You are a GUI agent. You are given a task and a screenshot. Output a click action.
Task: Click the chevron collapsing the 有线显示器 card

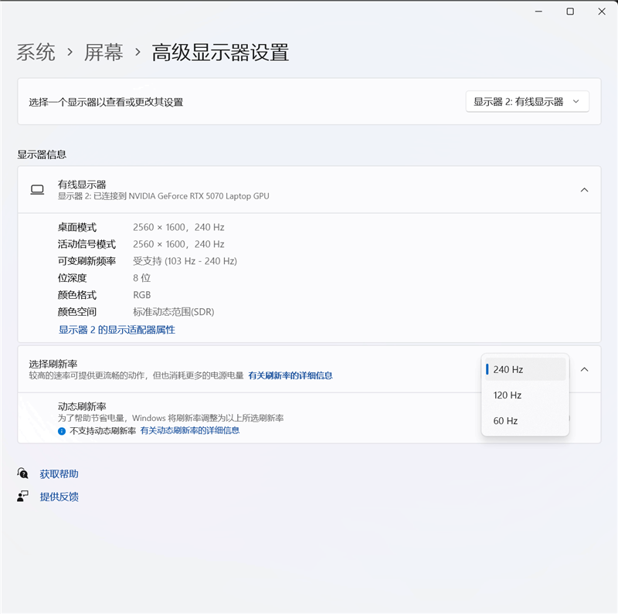[x=584, y=189]
